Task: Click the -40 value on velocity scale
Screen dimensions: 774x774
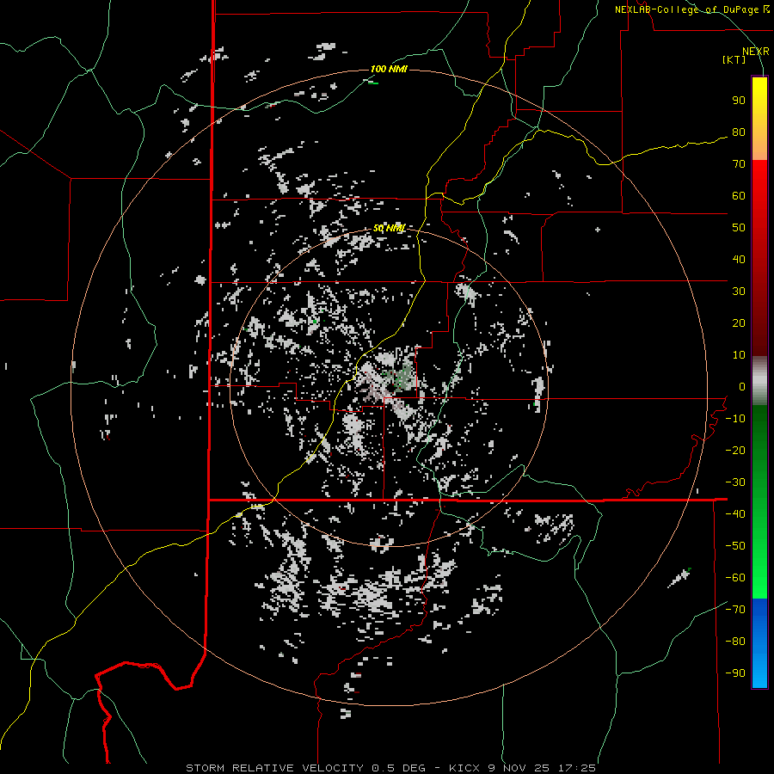Action: [x=735, y=514]
